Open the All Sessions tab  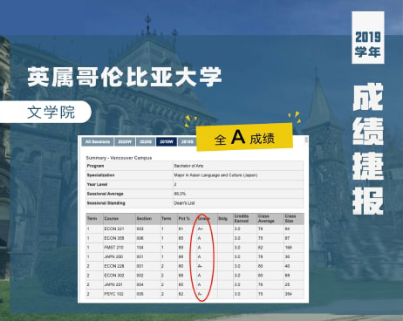tap(98, 141)
